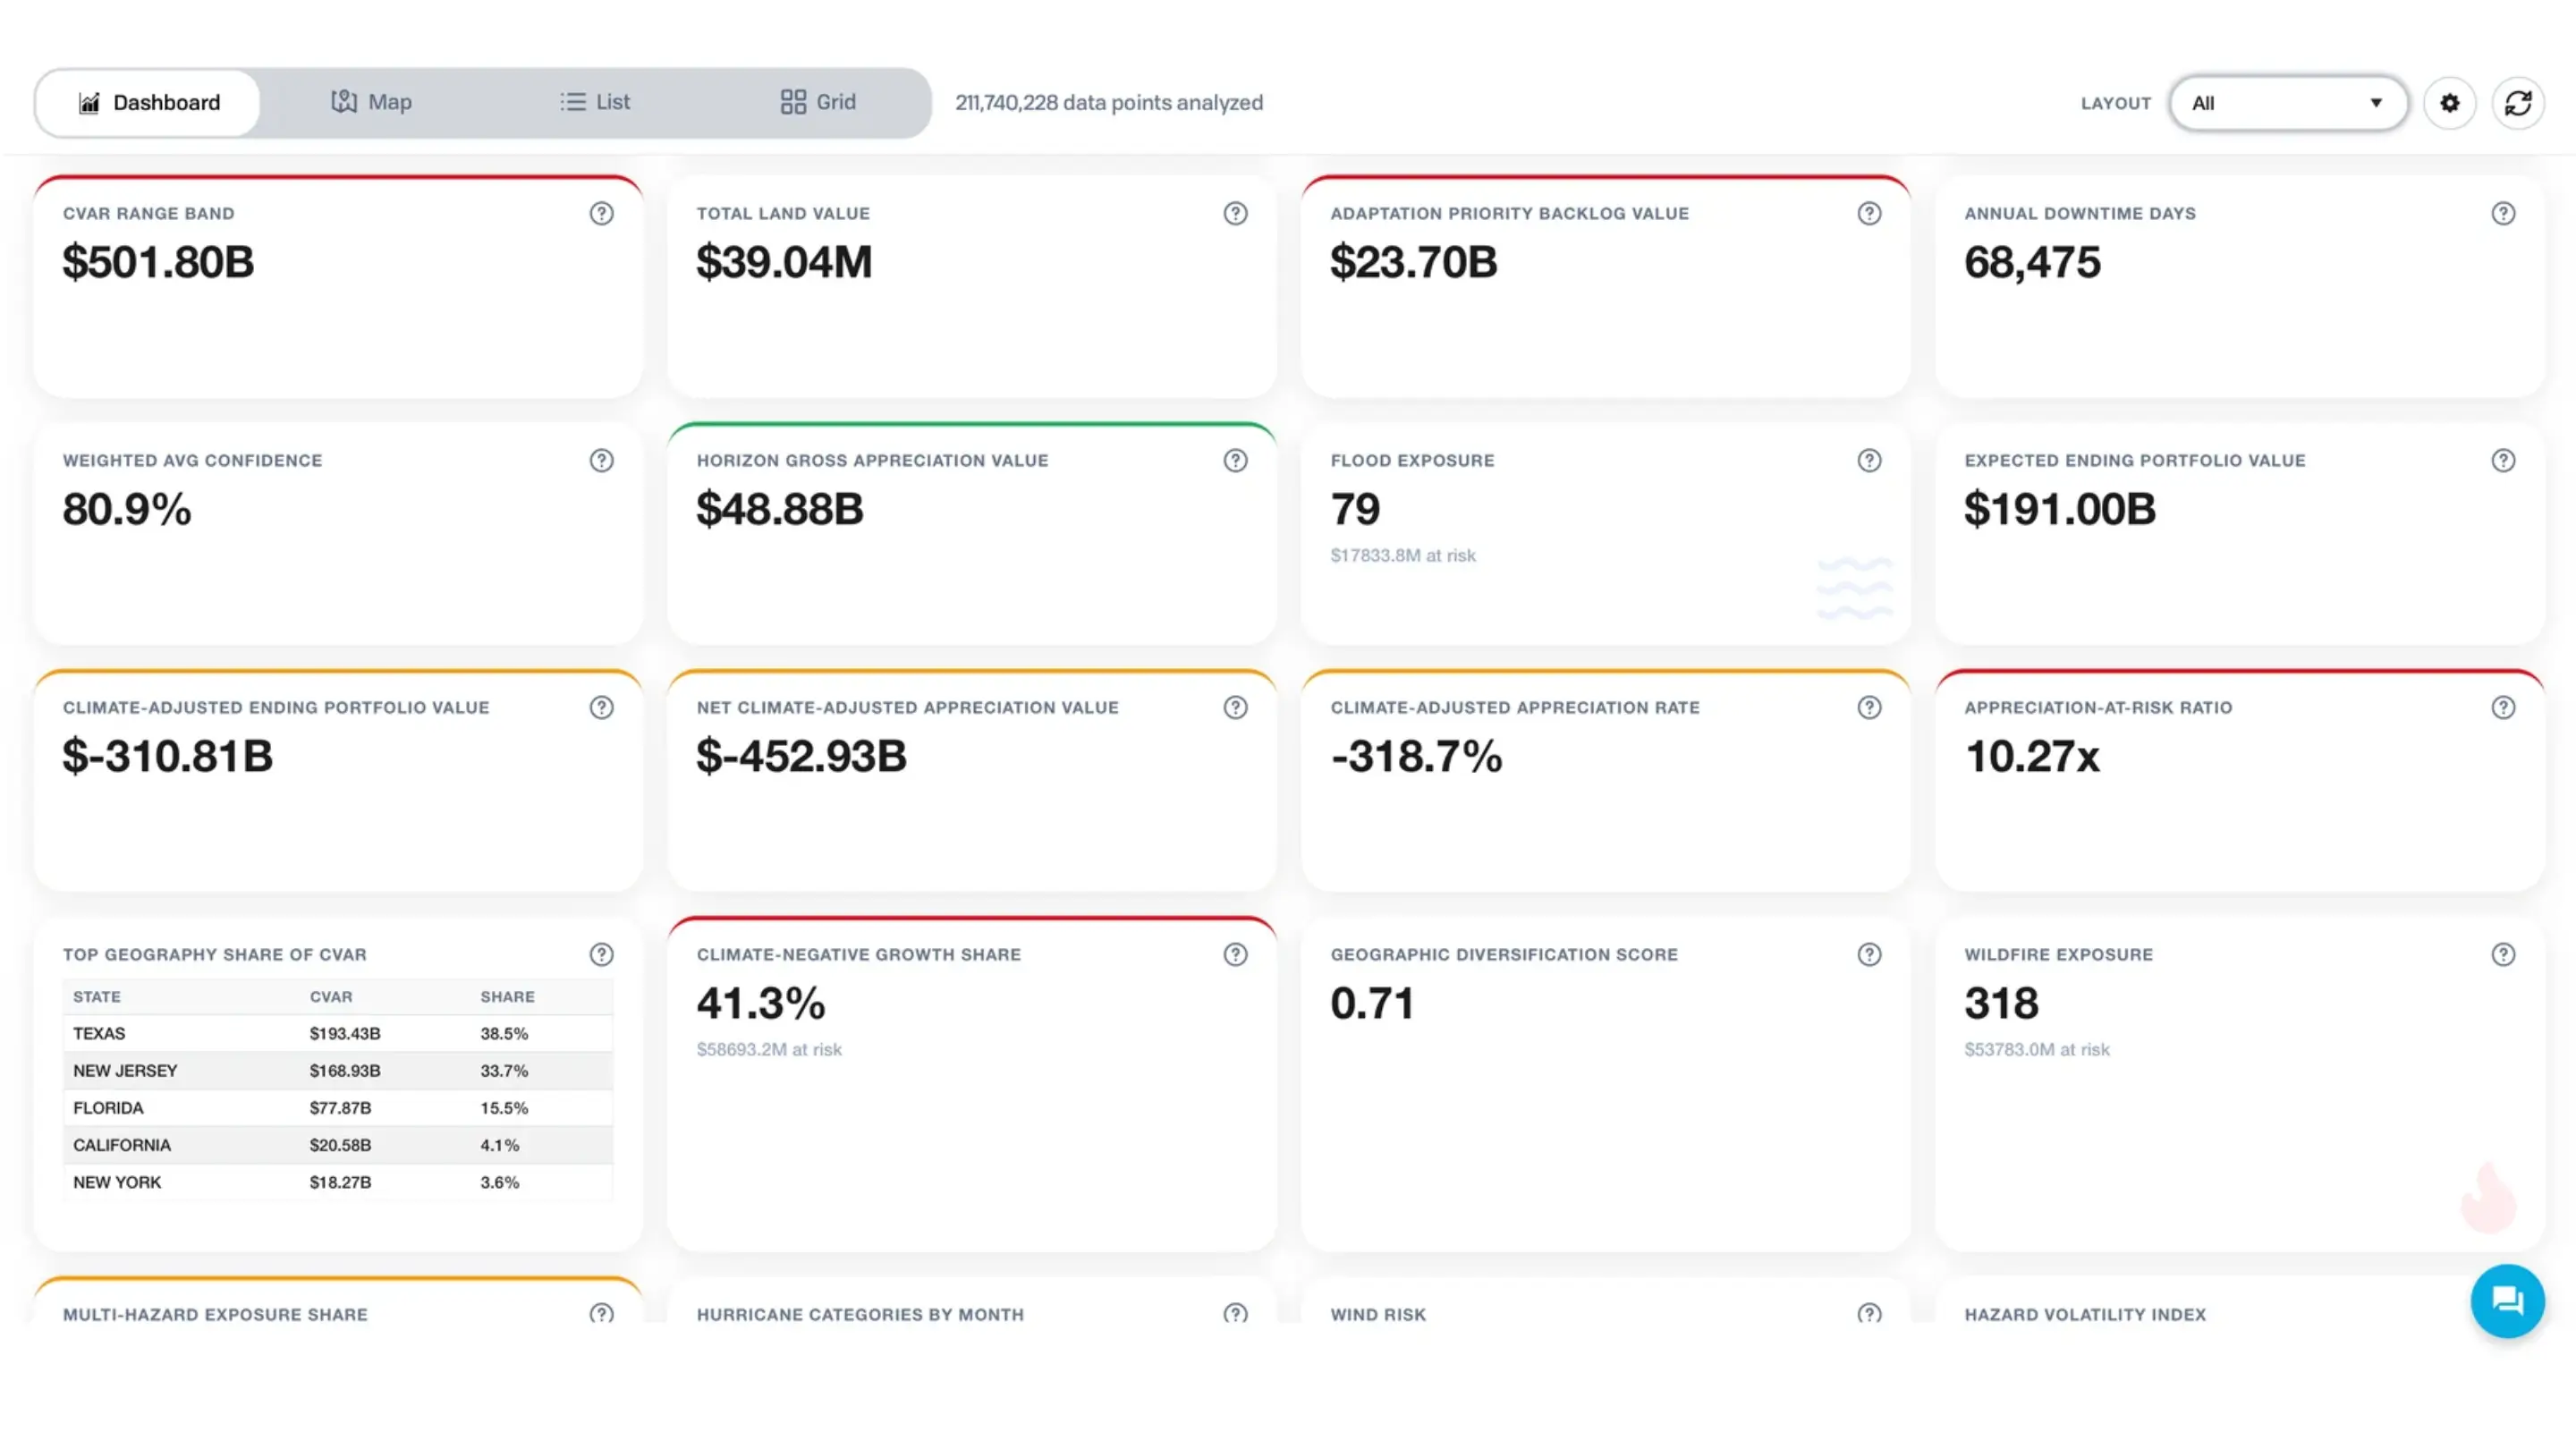The image size is (2576, 1449).
Task: Click the refresh data icon
Action: pos(2517,103)
